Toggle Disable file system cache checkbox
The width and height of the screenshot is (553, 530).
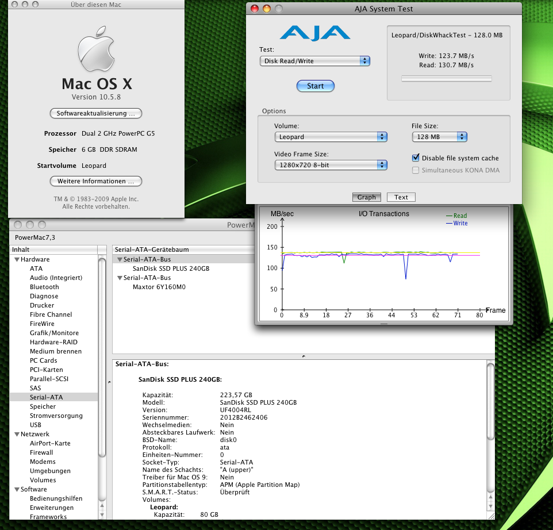pyautogui.click(x=416, y=158)
